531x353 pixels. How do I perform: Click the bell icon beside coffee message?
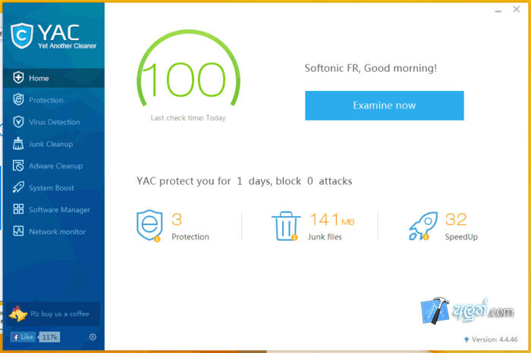click(17, 314)
